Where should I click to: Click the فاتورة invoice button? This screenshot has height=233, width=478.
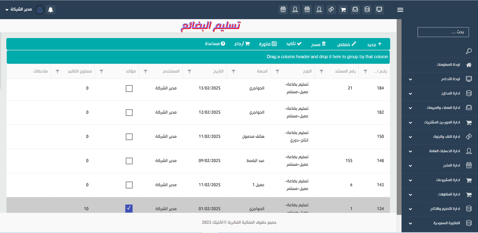[268, 44]
